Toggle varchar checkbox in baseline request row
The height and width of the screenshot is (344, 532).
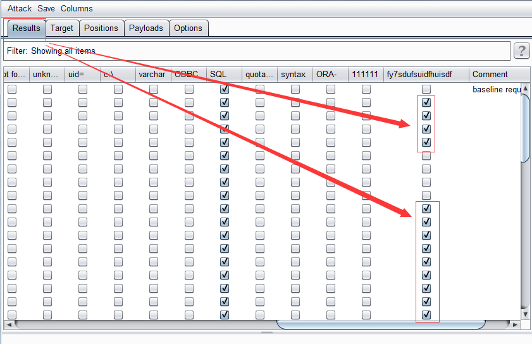pos(154,89)
